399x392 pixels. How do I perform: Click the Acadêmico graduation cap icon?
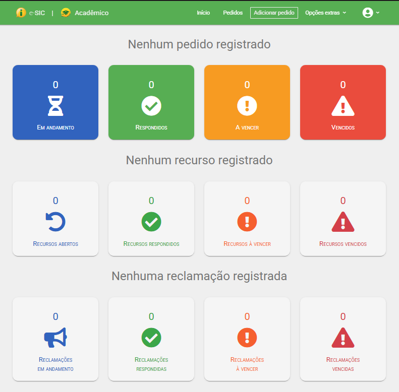pyautogui.click(x=66, y=13)
